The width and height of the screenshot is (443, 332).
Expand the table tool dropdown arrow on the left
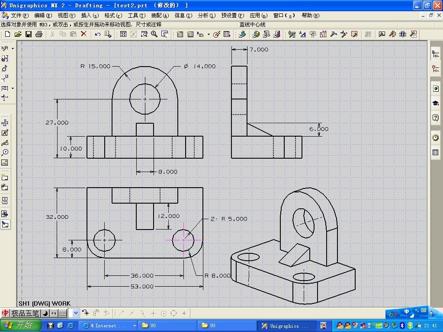[13, 88]
